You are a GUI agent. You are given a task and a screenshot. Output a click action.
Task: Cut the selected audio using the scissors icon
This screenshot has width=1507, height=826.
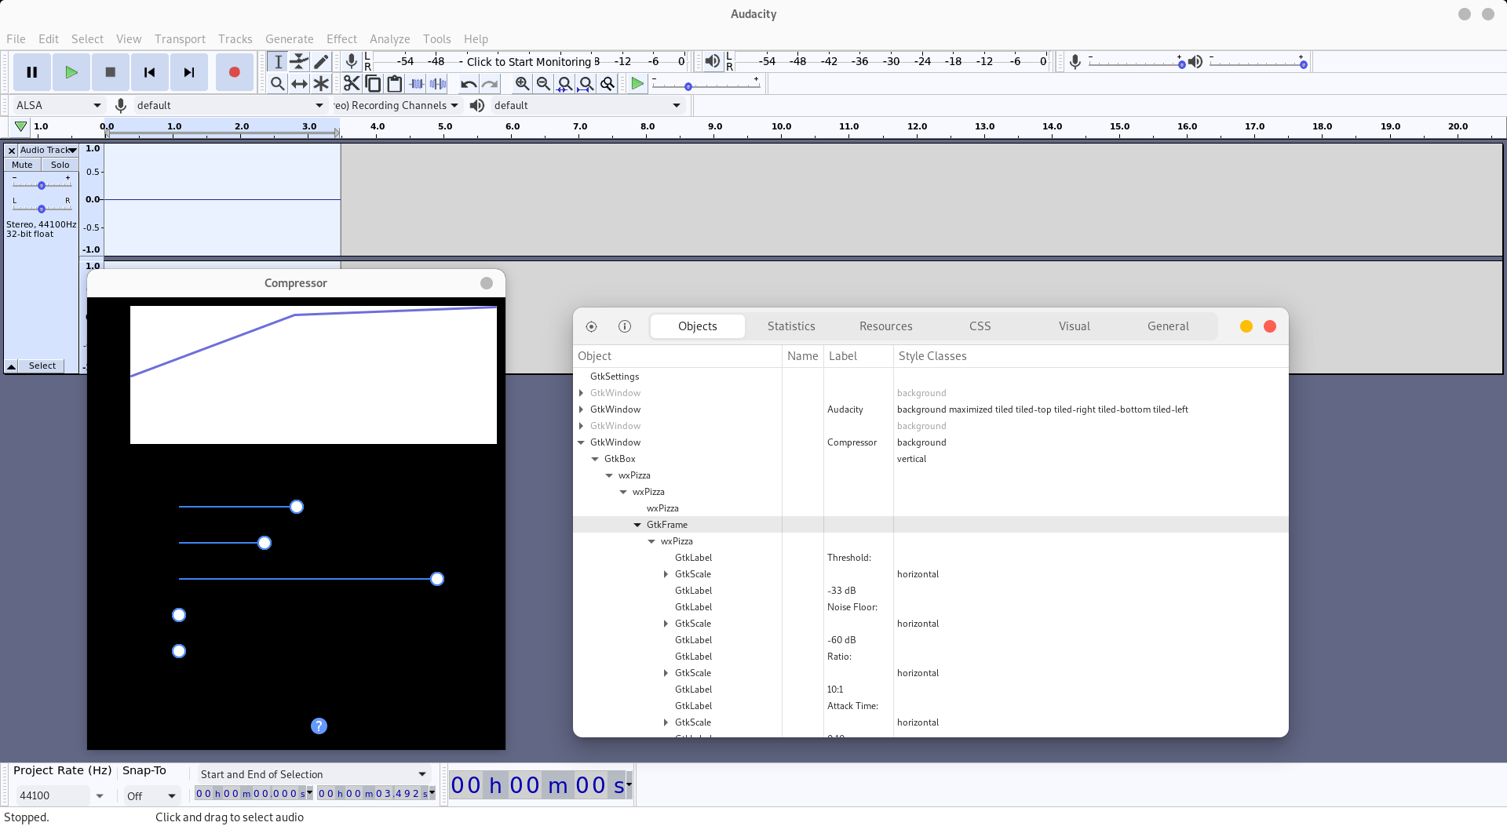351,83
